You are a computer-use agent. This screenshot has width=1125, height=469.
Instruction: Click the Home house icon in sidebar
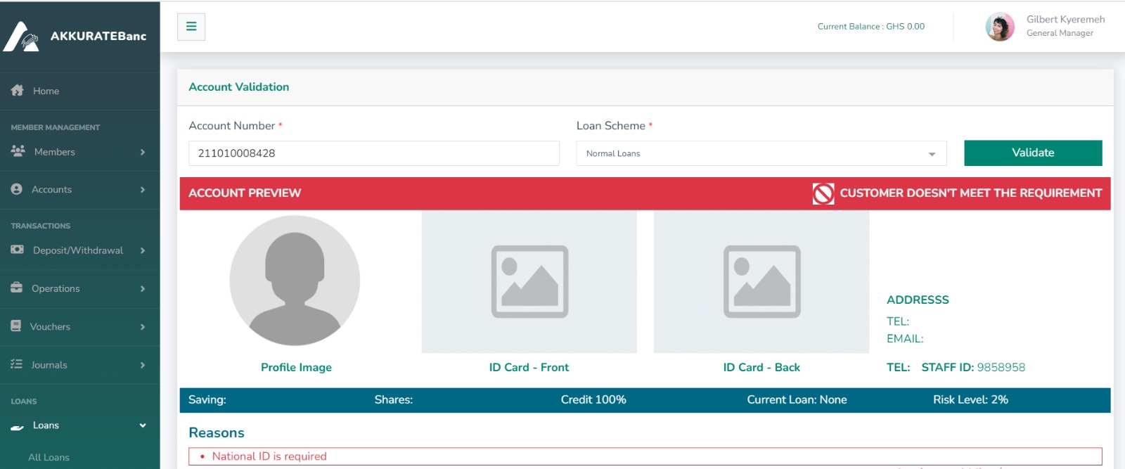coord(18,91)
